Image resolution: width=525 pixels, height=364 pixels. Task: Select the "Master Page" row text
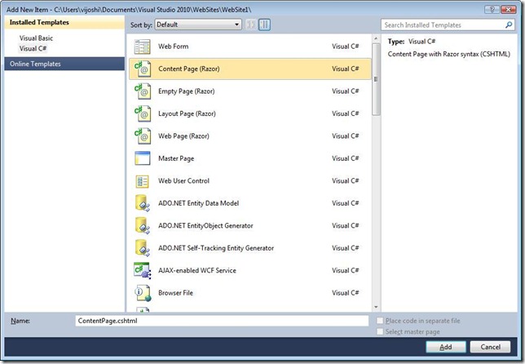coord(176,158)
